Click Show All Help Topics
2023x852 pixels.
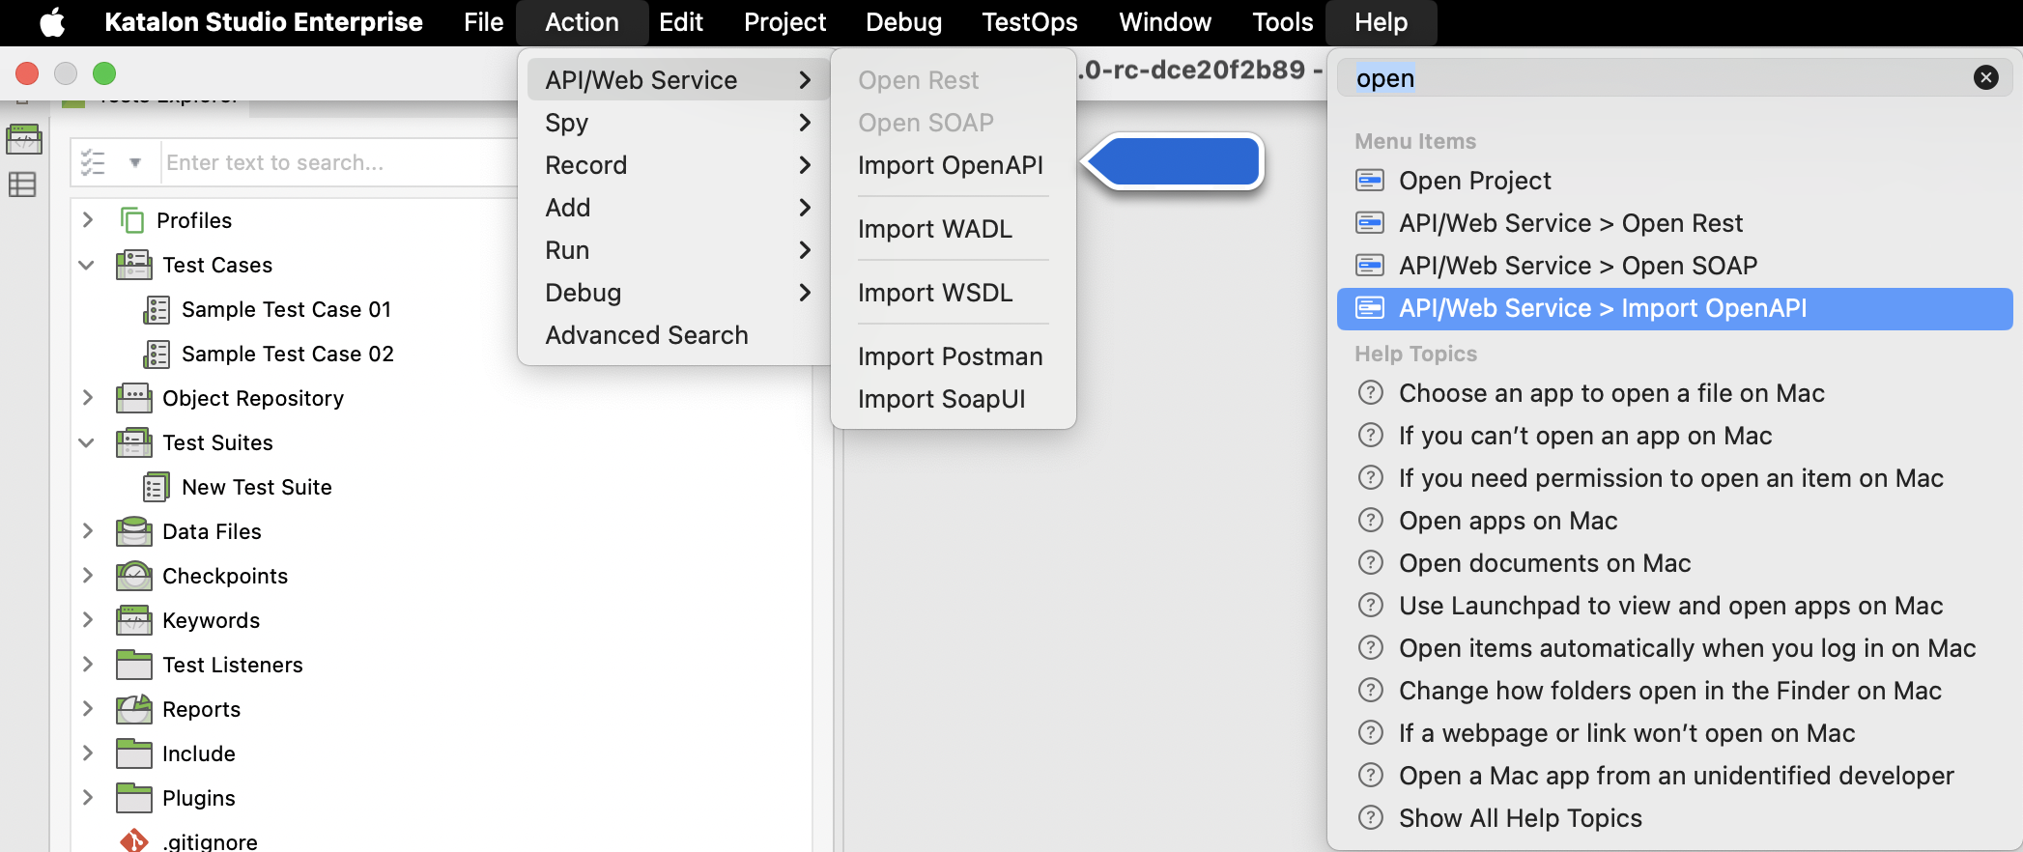[1520, 817]
